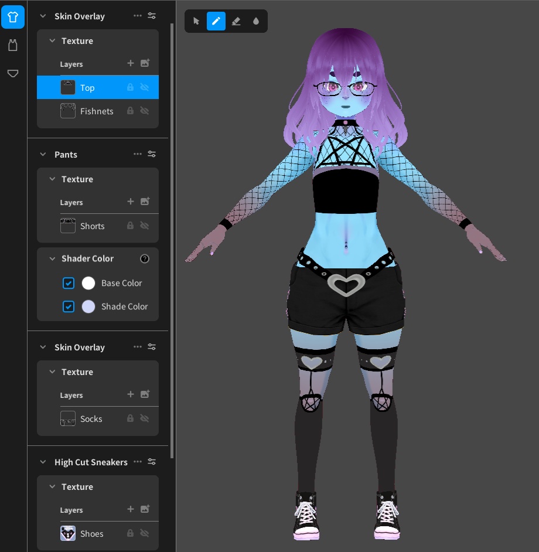Select the Fishnets layer
Viewport: 539px width, 552px height.
coord(97,111)
